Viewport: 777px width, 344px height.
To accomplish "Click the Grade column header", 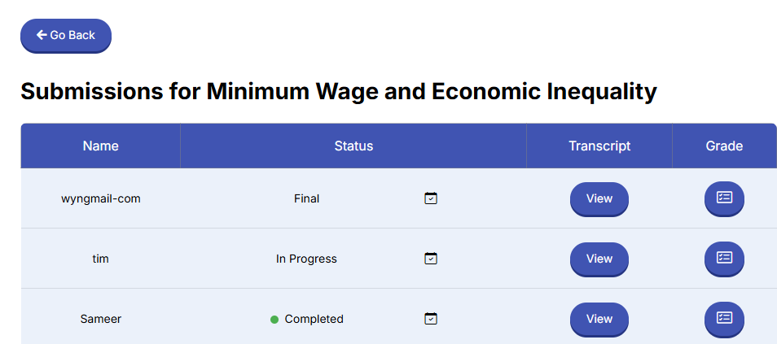I will coord(724,146).
